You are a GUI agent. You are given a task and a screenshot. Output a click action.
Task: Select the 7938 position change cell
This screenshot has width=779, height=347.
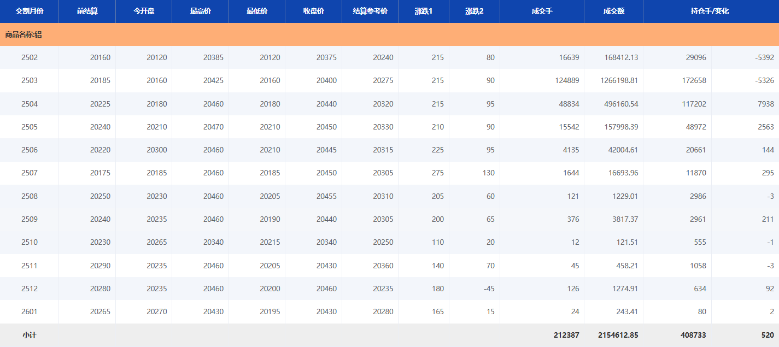click(766, 104)
